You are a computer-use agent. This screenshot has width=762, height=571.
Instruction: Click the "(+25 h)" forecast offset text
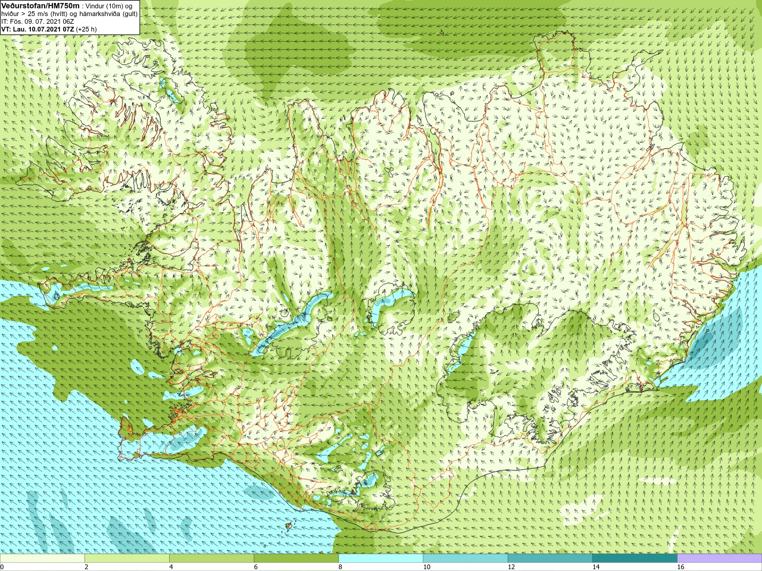tap(86, 29)
